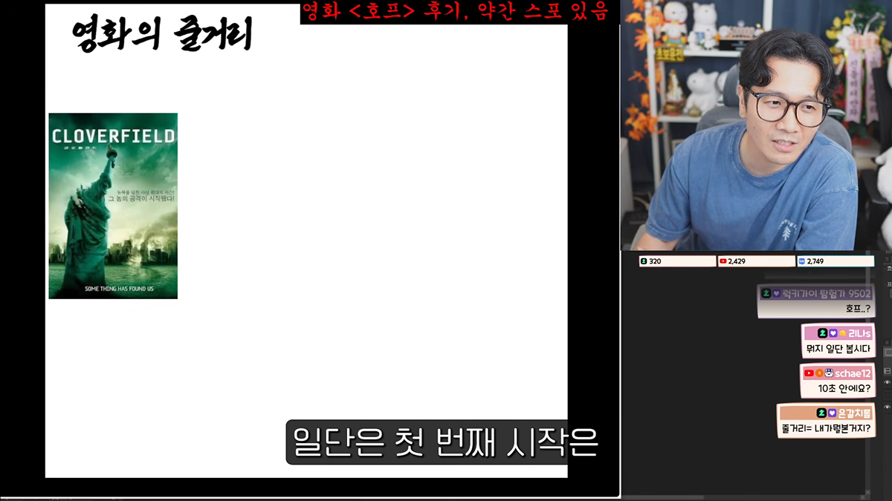Image resolution: width=892 pixels, height=501 pixels.
Task: Click the YouTube viewer count icon showing 2,429
Action: (x=723, y=261)
